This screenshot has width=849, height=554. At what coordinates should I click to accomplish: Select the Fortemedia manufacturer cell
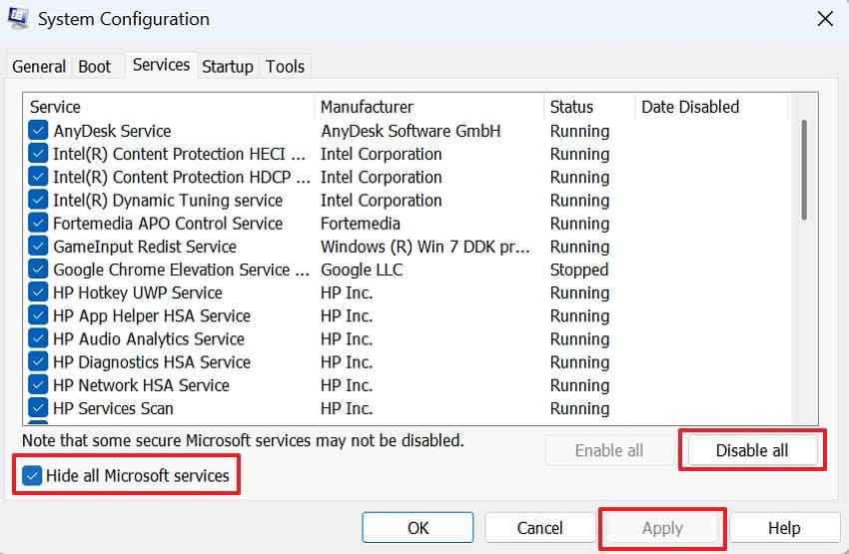[360, 224]
